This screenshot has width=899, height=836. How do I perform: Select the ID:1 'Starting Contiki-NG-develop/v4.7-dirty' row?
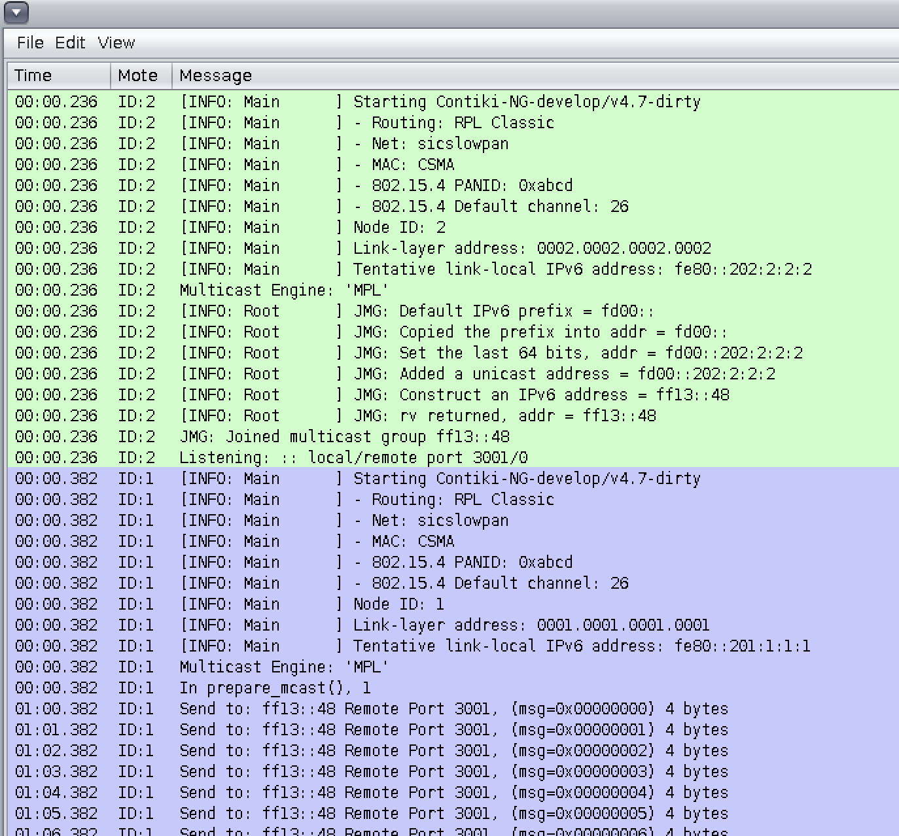tap(453, 478)
